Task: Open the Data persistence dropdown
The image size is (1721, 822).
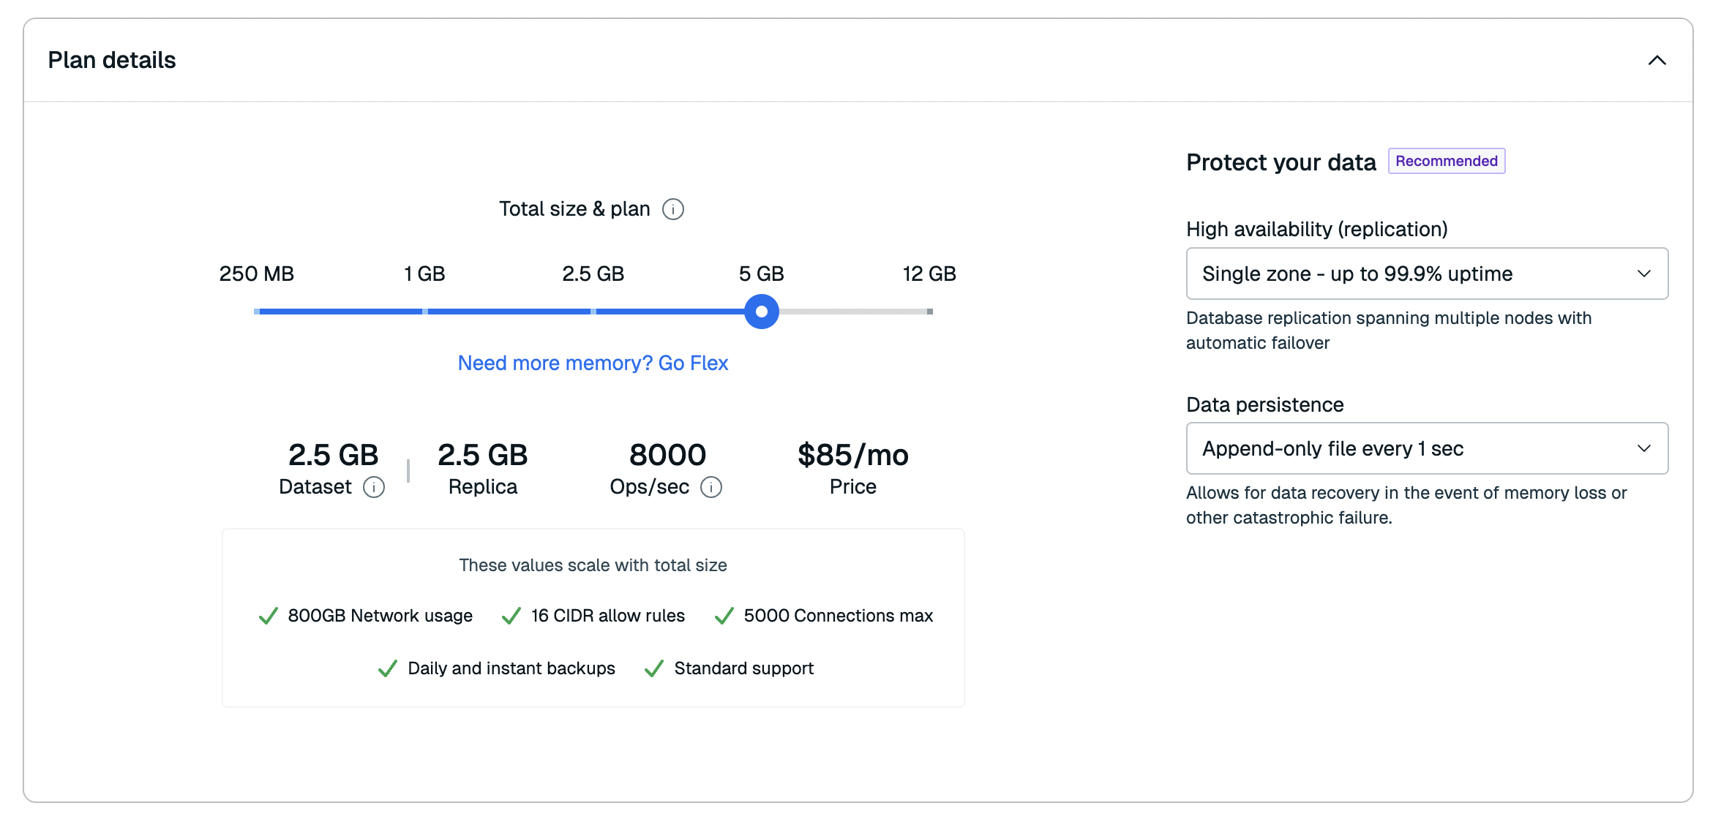Action: pos(1426,448)
